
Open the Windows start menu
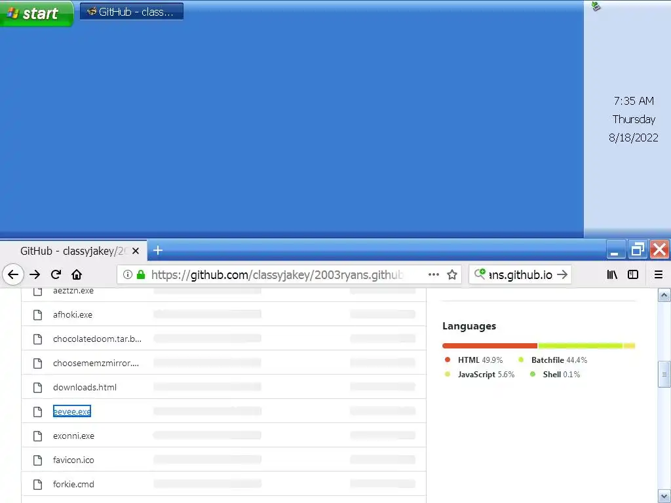(37, 13)
